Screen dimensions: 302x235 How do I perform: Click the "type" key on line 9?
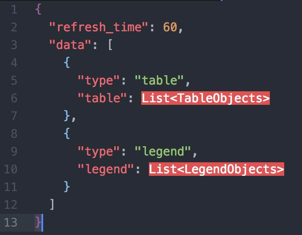(99, 151)
